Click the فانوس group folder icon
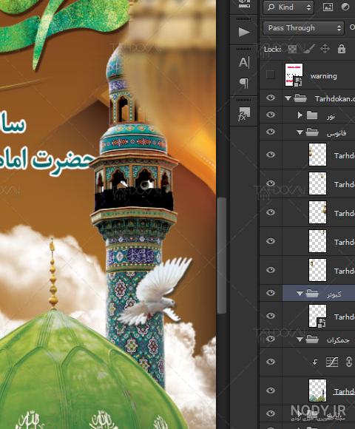355x429 pixels. [x=312, y=132]
